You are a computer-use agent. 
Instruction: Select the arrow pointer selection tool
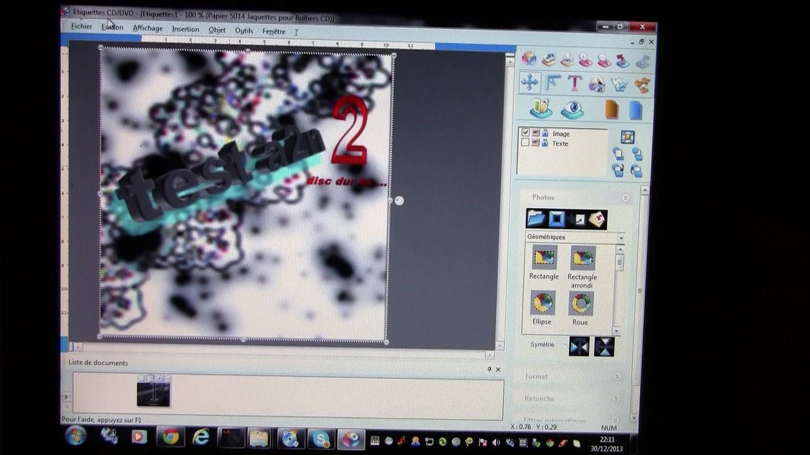click(553, 83)
